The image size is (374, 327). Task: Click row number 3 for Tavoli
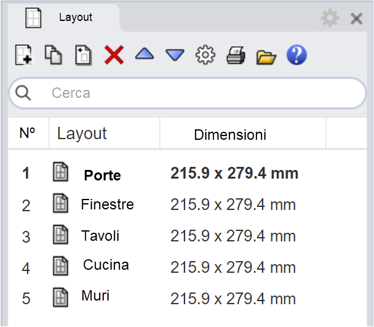point(26,237)
